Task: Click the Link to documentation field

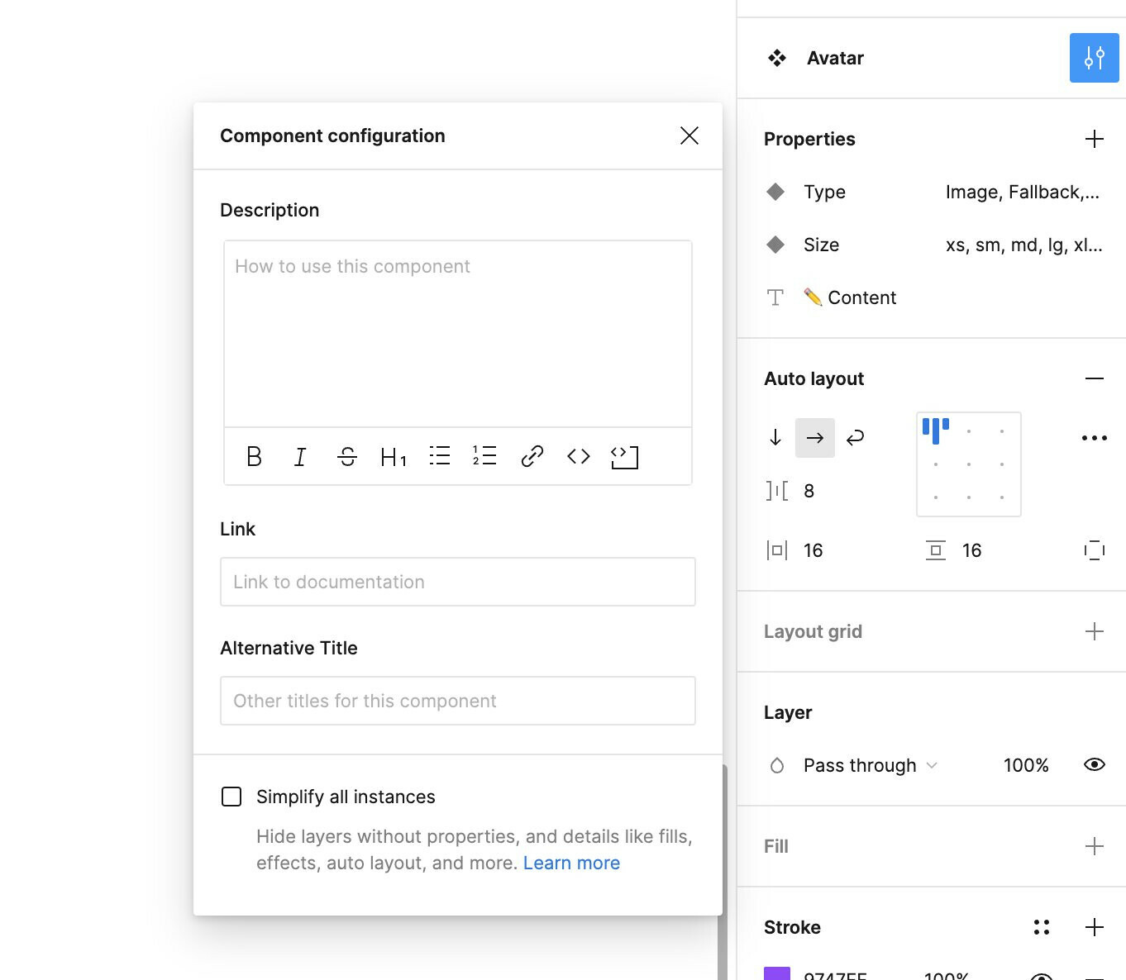Action: point(458,582)
